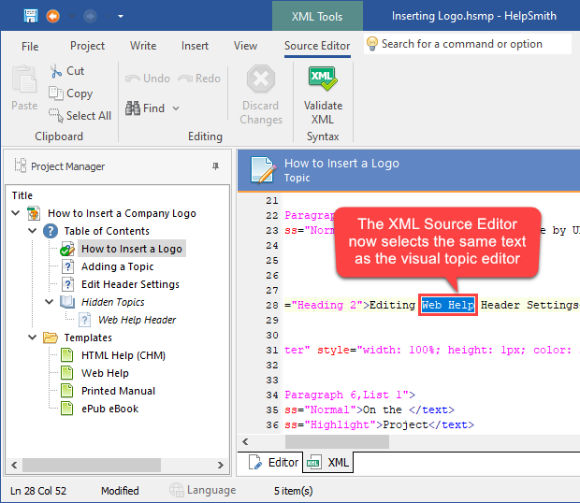Switch to the Project ribbon tab

tap(87, 46)
